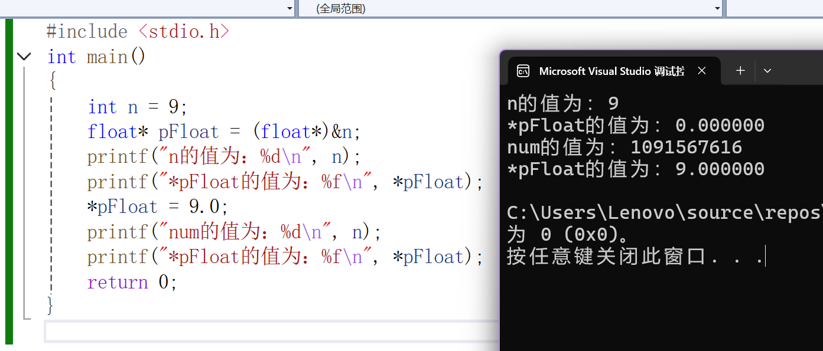Open a new console tab with plus icon

point(740,71)
